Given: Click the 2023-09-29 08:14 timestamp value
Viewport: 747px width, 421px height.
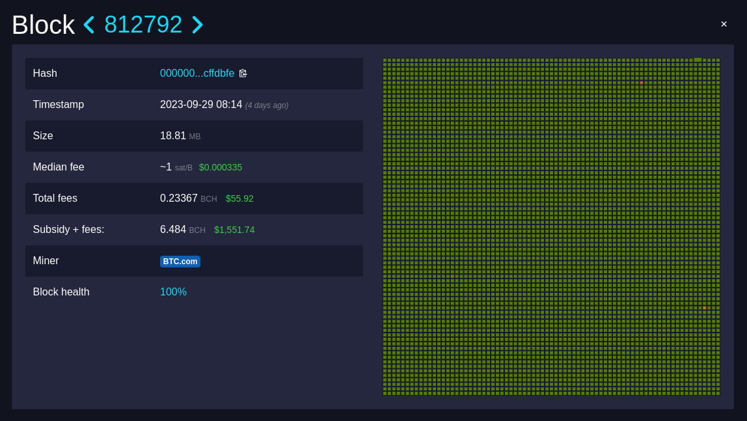Looking at the screenshot, I should (x=200, y=104).
